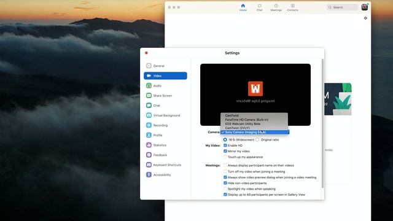Toggle Mirror my video checkbox

[225, 151]
